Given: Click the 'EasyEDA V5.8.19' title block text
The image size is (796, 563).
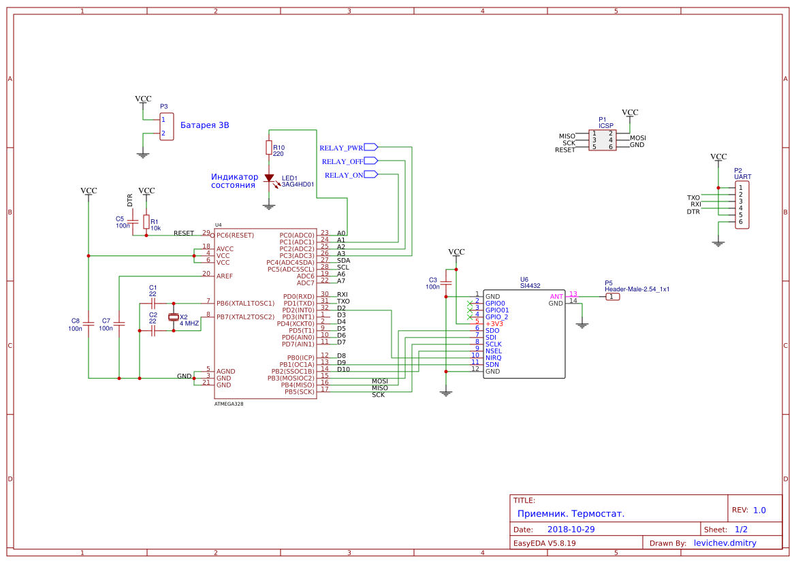Looking at the screenshot, I should (545, 543).
